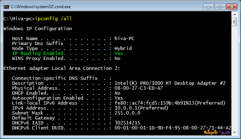Click the window title text C:\Windows\system32\cmd.exe

coord(41,7)
